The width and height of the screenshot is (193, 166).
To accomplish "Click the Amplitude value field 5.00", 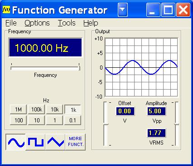I will click(x=156, y=111).
